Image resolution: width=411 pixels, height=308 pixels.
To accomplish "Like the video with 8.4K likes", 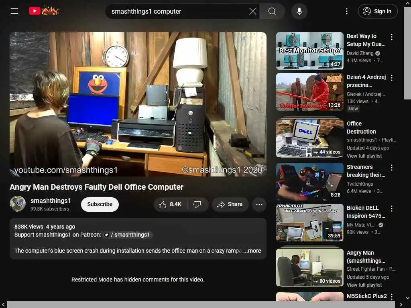I will pos(170,204).
